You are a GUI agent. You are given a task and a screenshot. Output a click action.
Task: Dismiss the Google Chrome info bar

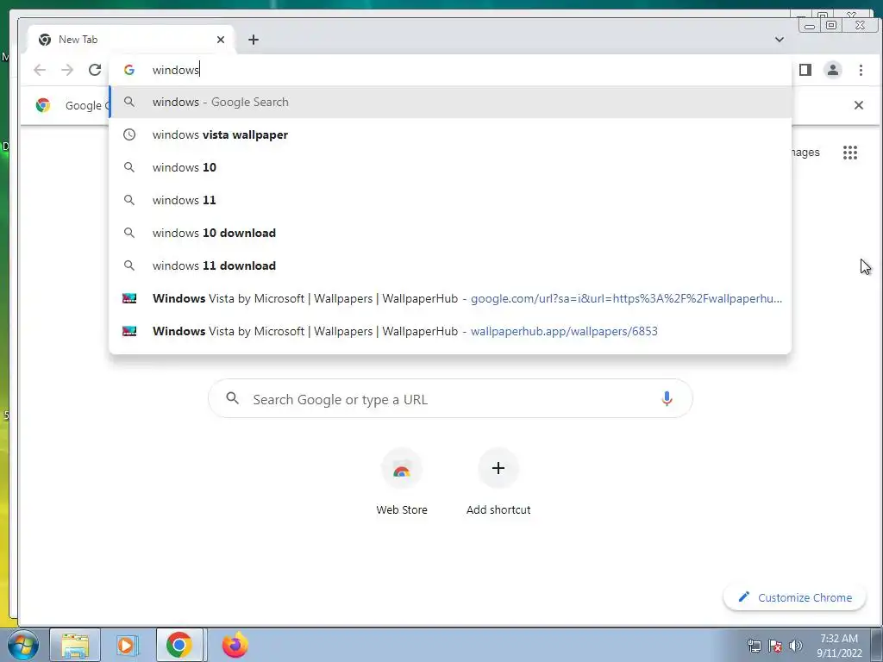[859, 105]
